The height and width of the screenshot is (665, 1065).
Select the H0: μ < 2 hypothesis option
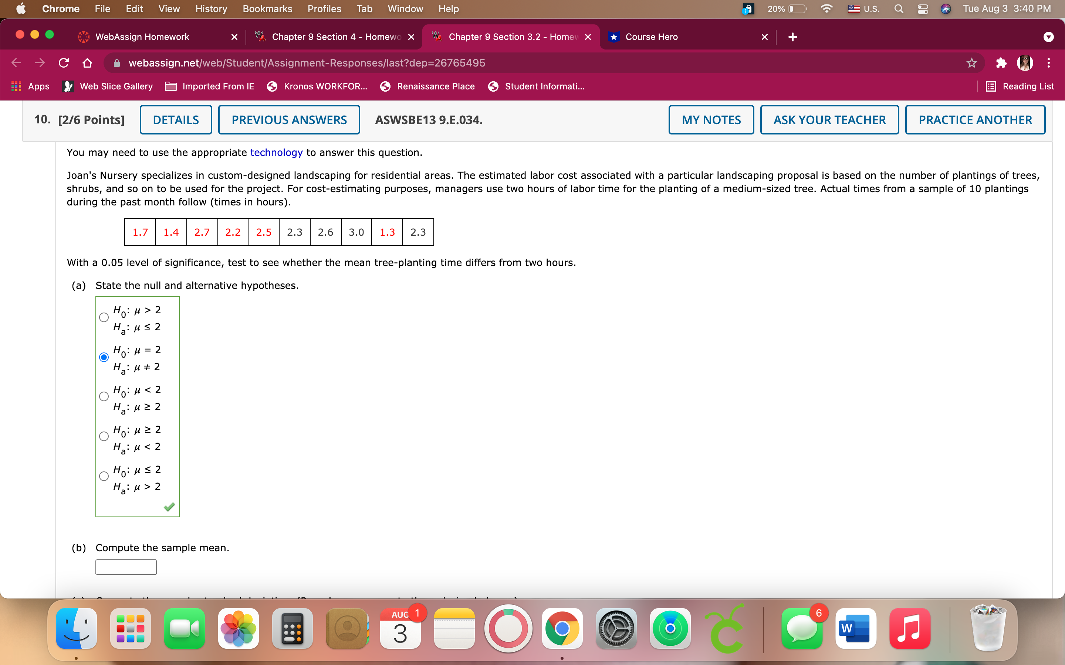click(x=104, y=396)
